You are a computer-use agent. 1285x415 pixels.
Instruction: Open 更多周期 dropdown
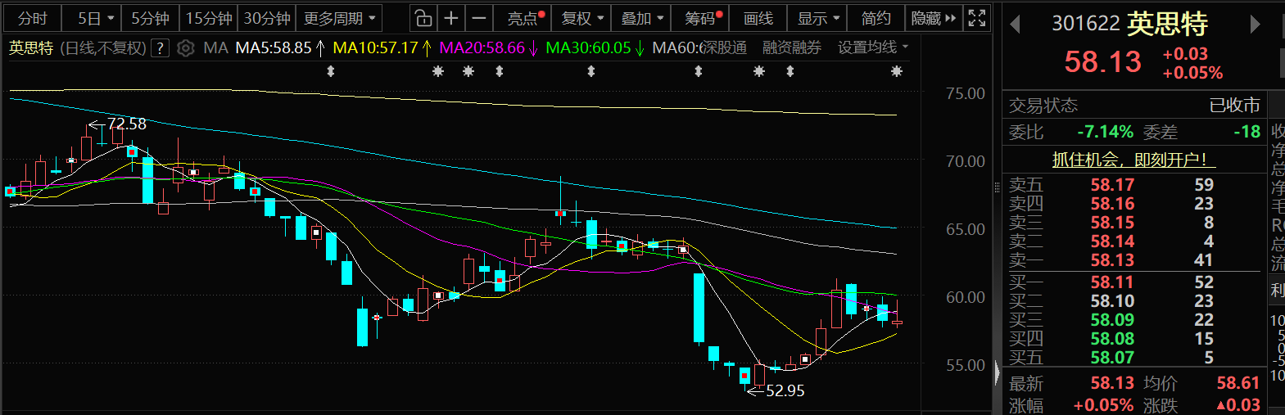click(339, 18)
